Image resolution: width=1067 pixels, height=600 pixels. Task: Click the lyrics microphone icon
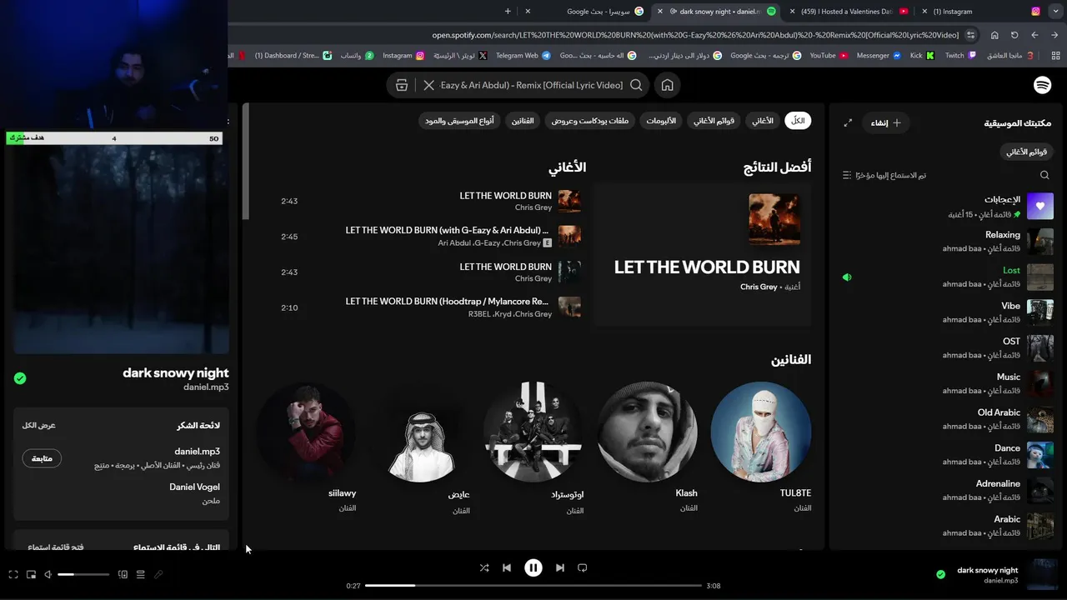click(x=158, y=574)
